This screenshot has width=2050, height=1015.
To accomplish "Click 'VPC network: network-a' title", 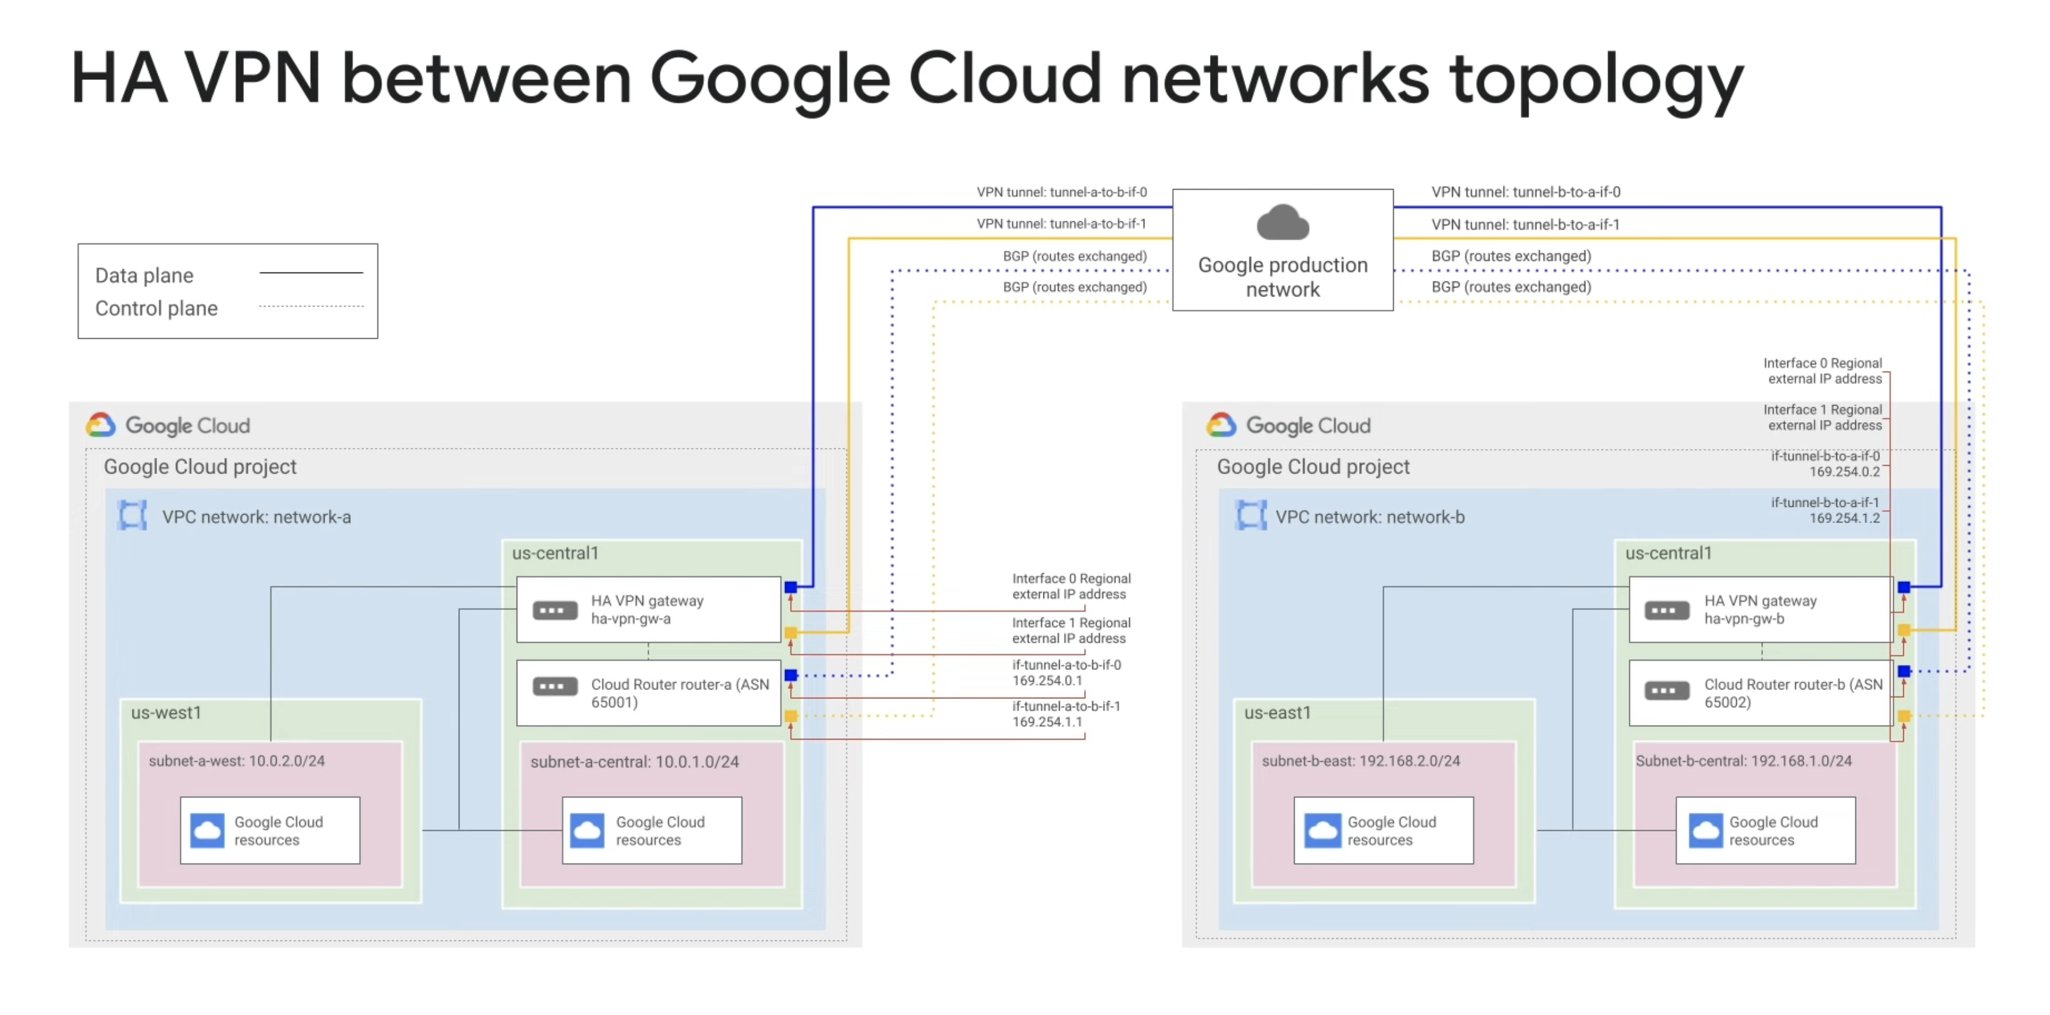I will (x=257, y=517).
